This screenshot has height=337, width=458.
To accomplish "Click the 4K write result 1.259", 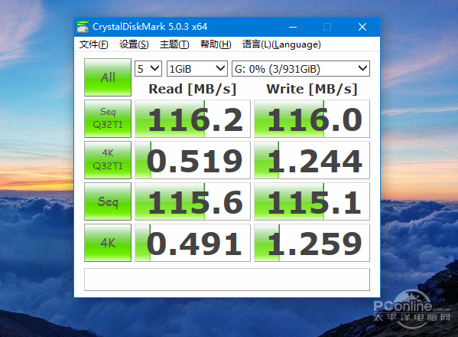I will [312, 243].
